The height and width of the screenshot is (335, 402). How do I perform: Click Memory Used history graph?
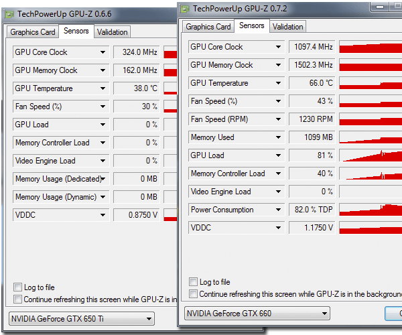click(x=371, y=137)
